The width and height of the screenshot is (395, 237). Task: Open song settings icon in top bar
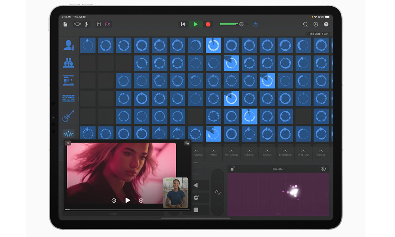[x=316, y=24]
